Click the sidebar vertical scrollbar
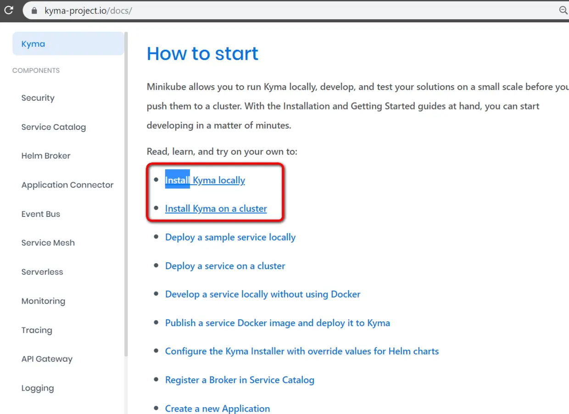 click(126, 194)
